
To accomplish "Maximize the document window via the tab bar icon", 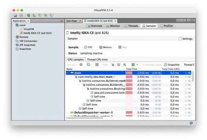I will click(x=193, y=20).
